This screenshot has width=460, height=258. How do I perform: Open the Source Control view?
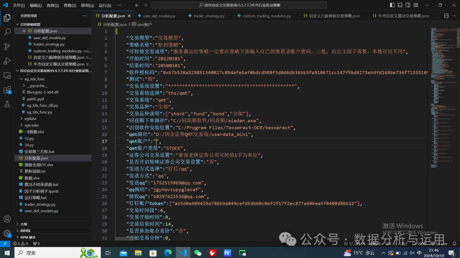[x=7, y=46]
